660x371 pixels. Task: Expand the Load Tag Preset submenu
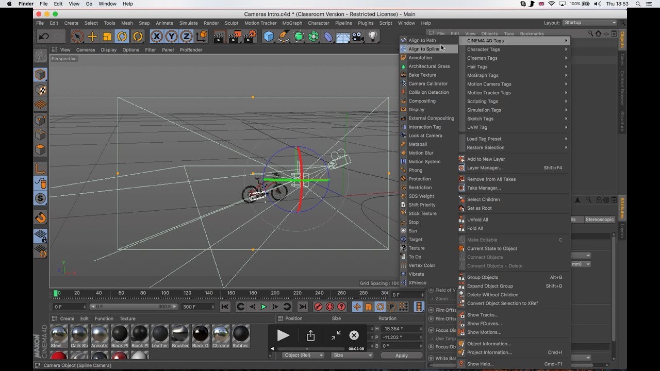(516, 139)
